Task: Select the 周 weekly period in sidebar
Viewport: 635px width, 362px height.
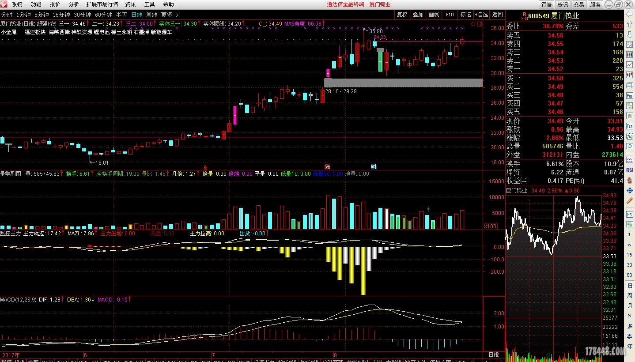Action: (x=629, y=296)
